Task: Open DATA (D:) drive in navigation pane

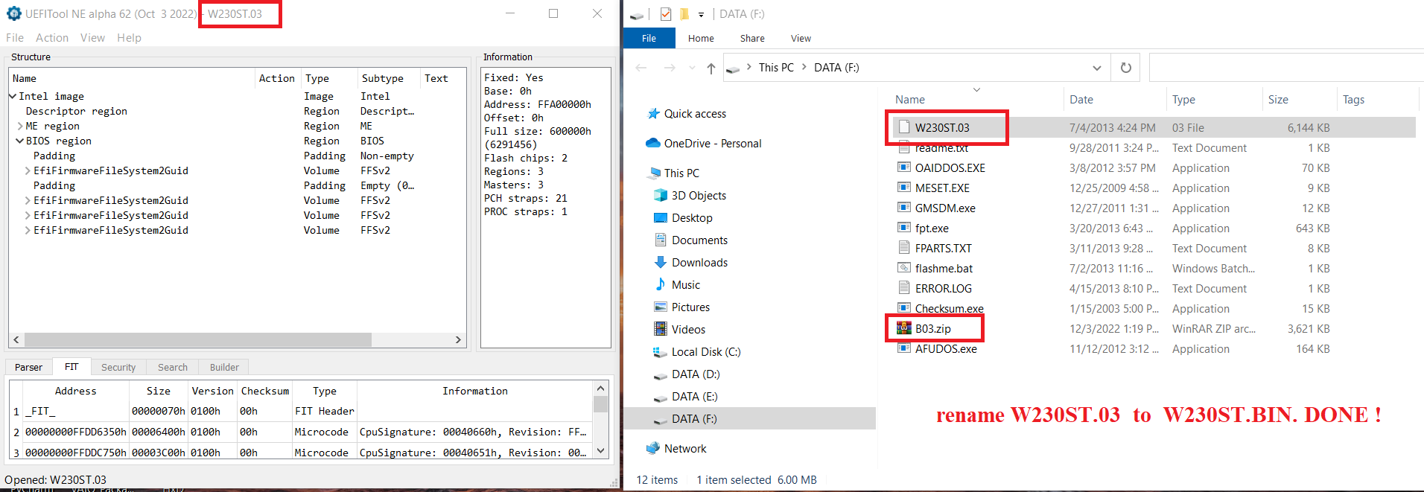Action: click(x=696, y=374)
